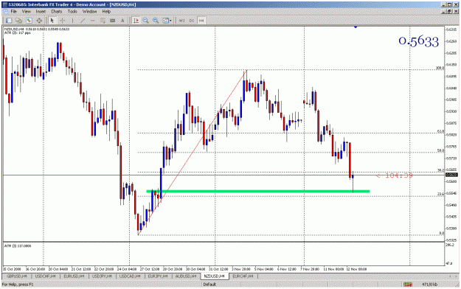
Task: Switch to the EURUSD,H4 chart tab
Action: point(74,276)
